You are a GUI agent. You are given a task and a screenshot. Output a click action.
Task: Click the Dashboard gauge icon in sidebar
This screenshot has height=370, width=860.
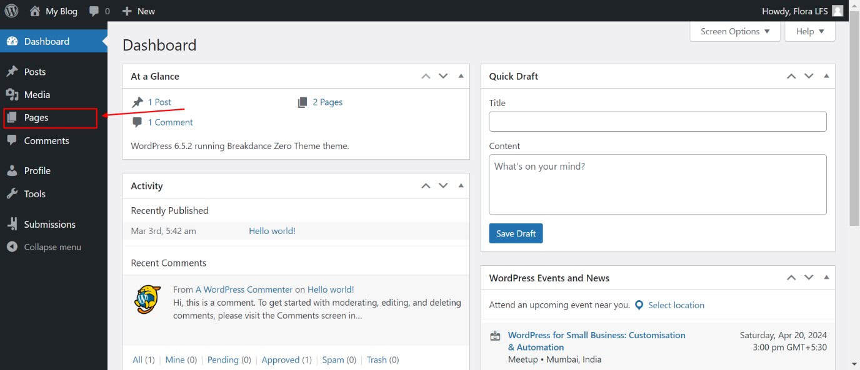[x=12, y=41]
